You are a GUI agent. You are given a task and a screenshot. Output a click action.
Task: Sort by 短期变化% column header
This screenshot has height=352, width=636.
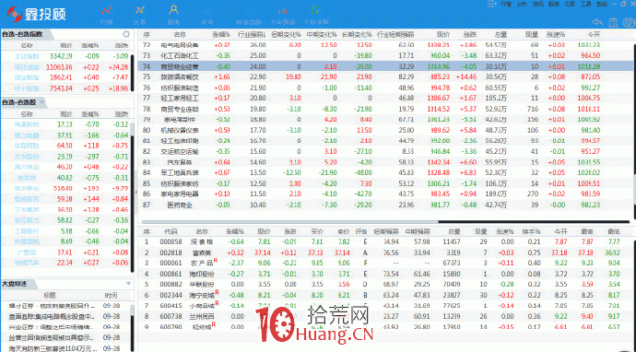(286, 34)
